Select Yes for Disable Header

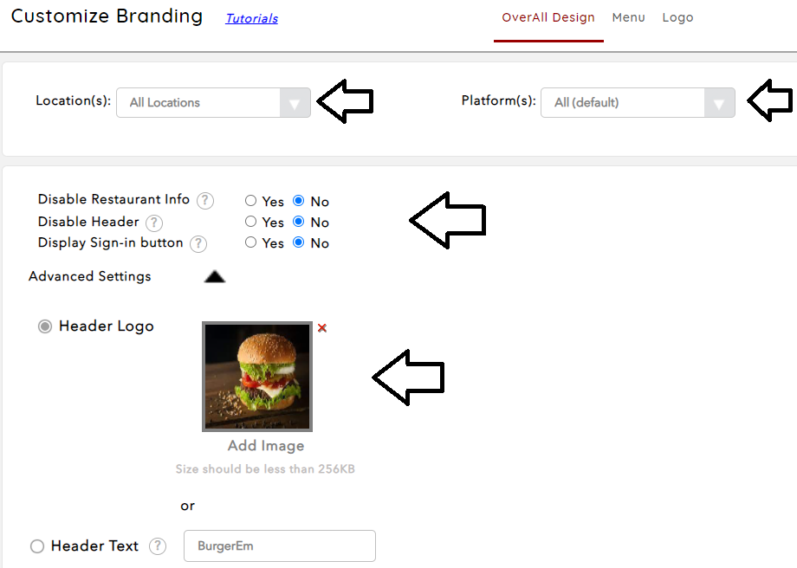[x=250, y=222]
